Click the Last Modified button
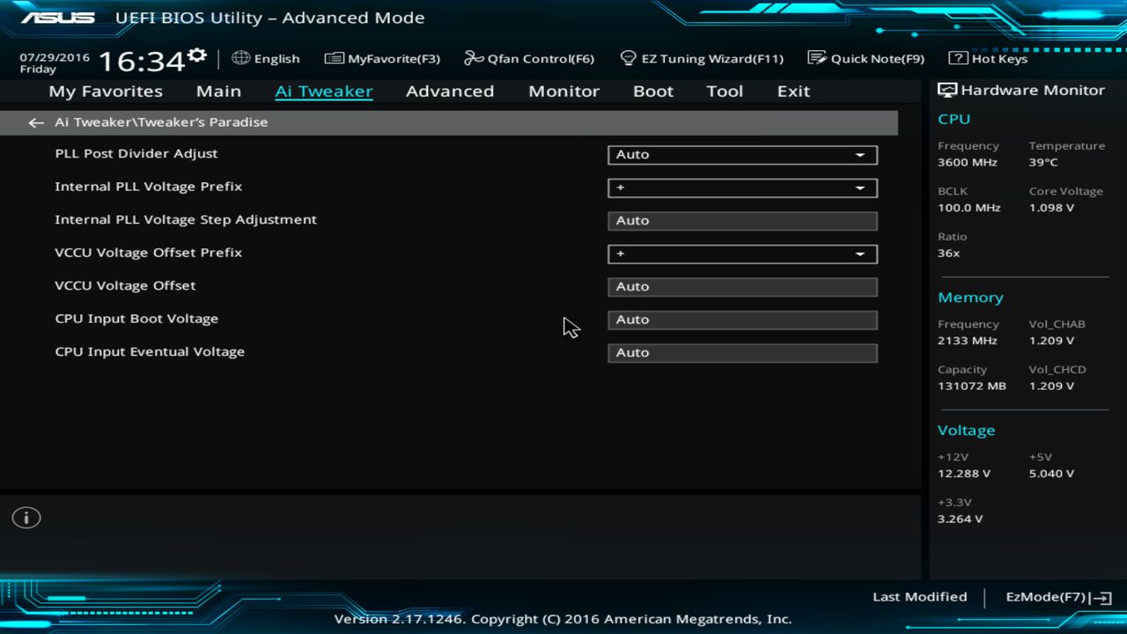Screen dimensions: 1127x634 coord(919,596)
